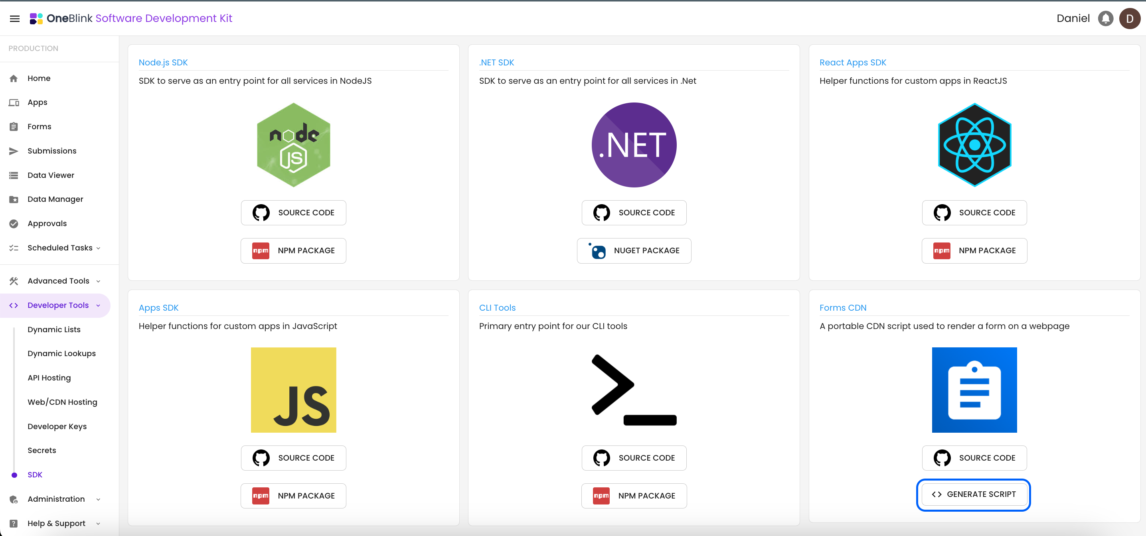Screen dimensions: 1146x536
Task: Click the Approvals checkmark icon
Action: [14, 223]
